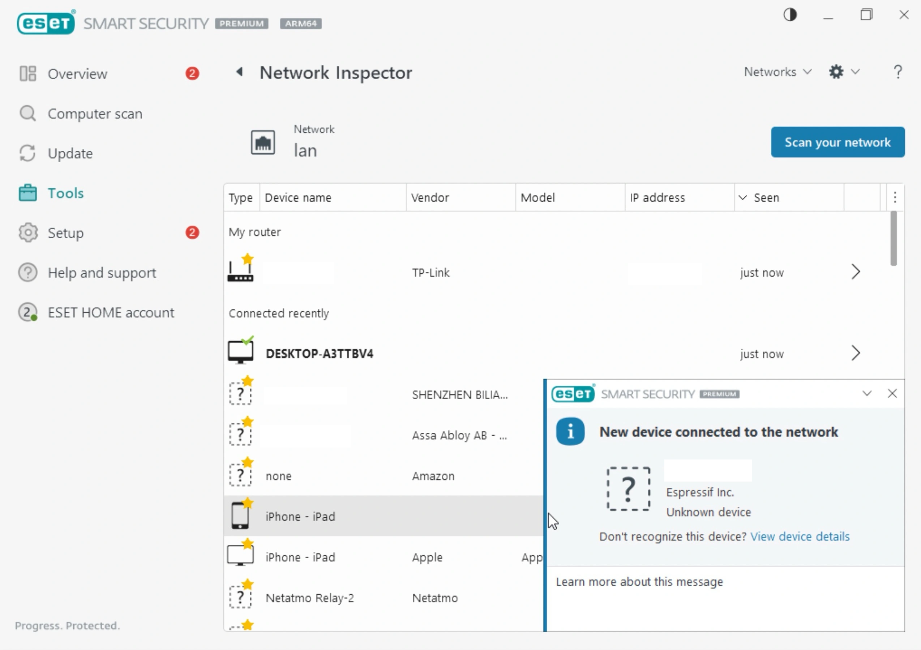
Task: Open the Networks dropdown
Action: [778, 72]
